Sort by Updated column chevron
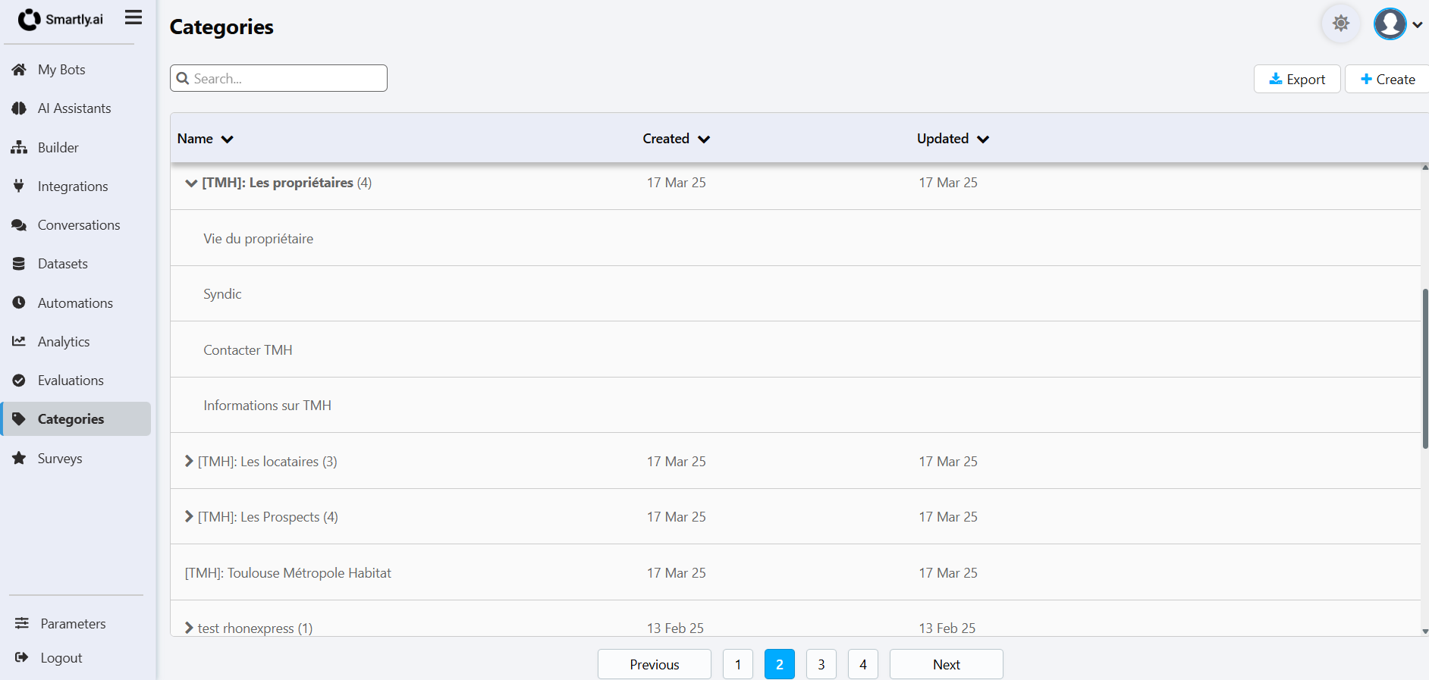Viewport: 1429px width, 680px height. click(x=983, y=139)
